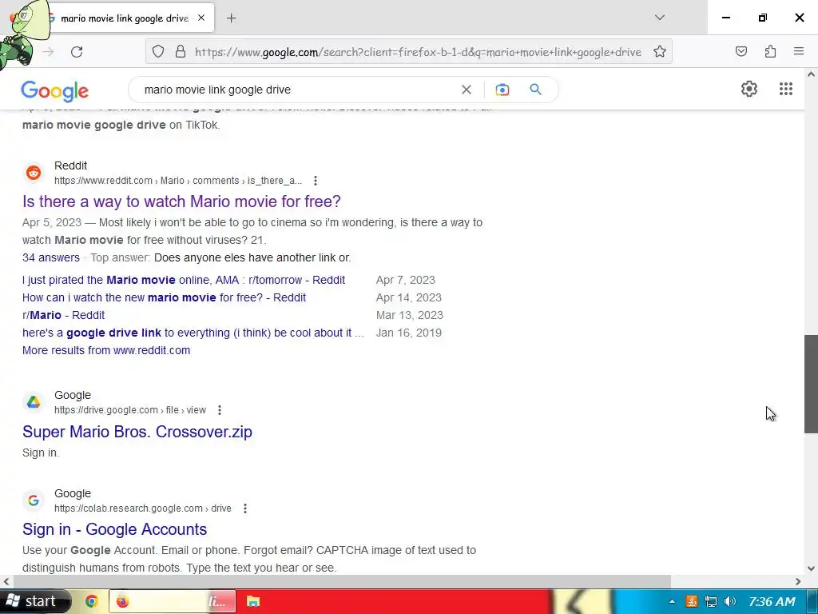
Task: Launch Chrome from the taskbar
Action: coord(92,601)
